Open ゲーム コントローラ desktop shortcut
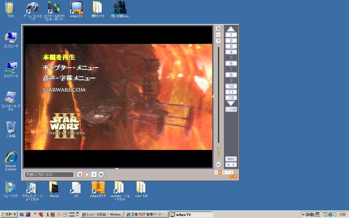Screen dimensions: 349x218 pyautogui.click(x=32, y=11)
